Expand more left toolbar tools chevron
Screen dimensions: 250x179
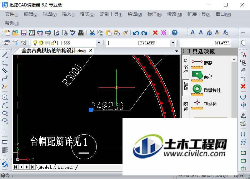click(x=5, y=155)
